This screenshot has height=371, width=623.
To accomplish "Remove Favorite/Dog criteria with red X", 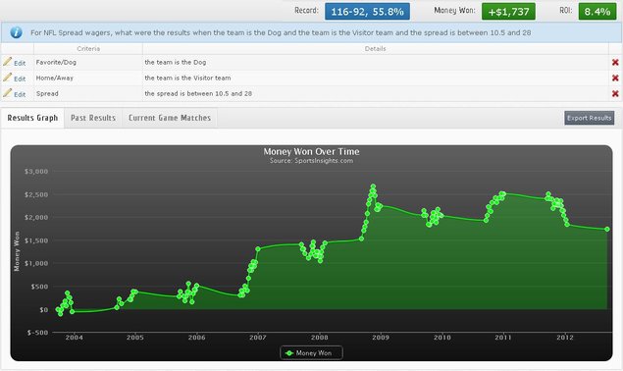I will [615, 62].
